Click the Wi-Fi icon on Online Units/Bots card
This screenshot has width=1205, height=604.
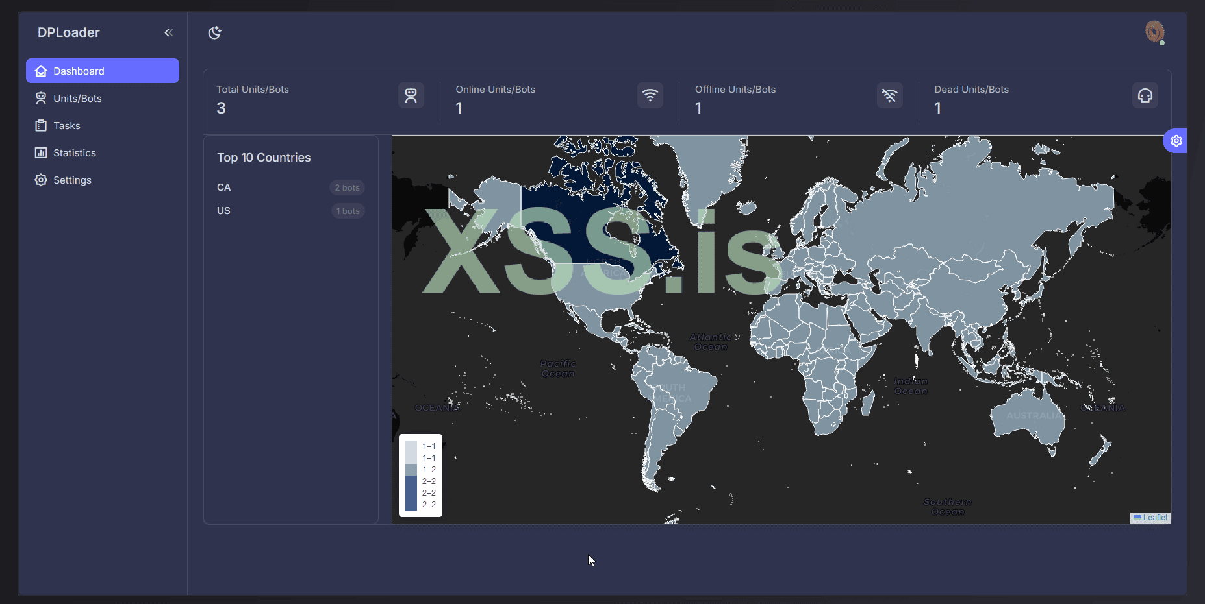click(650, 95)
